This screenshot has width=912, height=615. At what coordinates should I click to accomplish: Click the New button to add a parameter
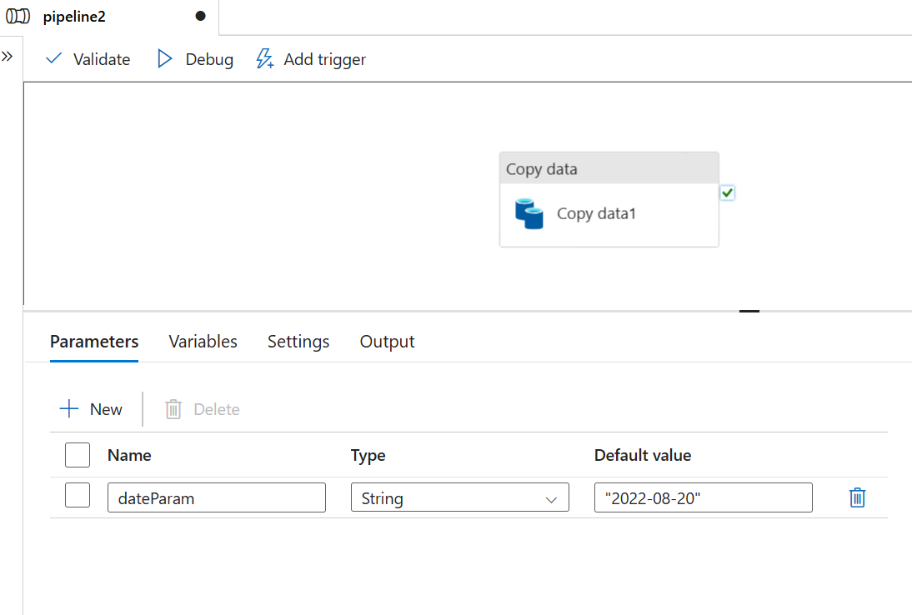point(91,408)
